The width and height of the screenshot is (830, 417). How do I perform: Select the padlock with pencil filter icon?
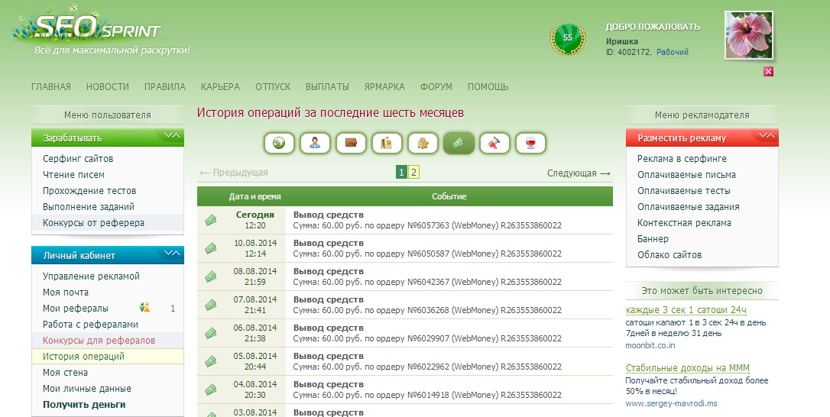[x=423, y=143]
